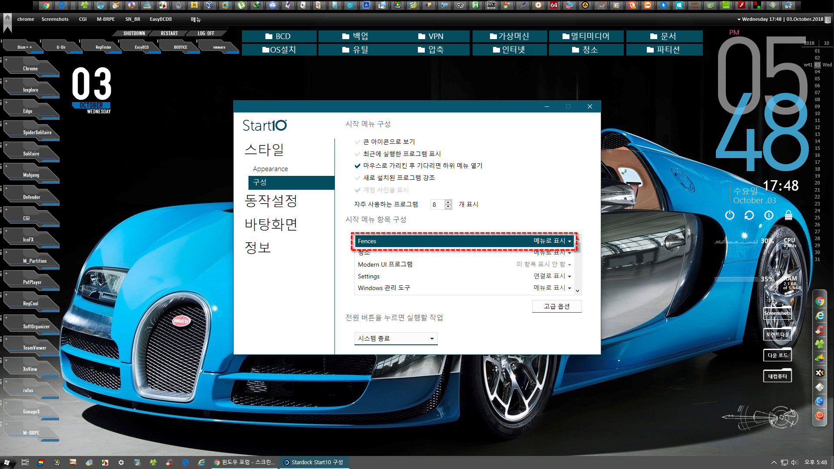Toggle 최근에 실행한 프로그램 표시 checkbox
Screen dimensions: 834x469
pos(357,154)
